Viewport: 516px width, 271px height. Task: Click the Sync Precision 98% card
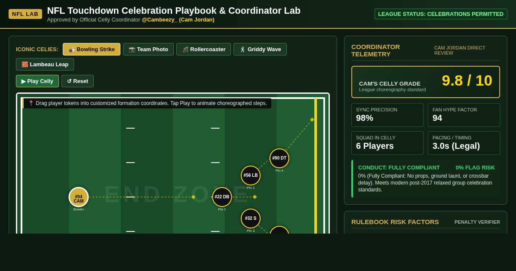coord(387,115)
